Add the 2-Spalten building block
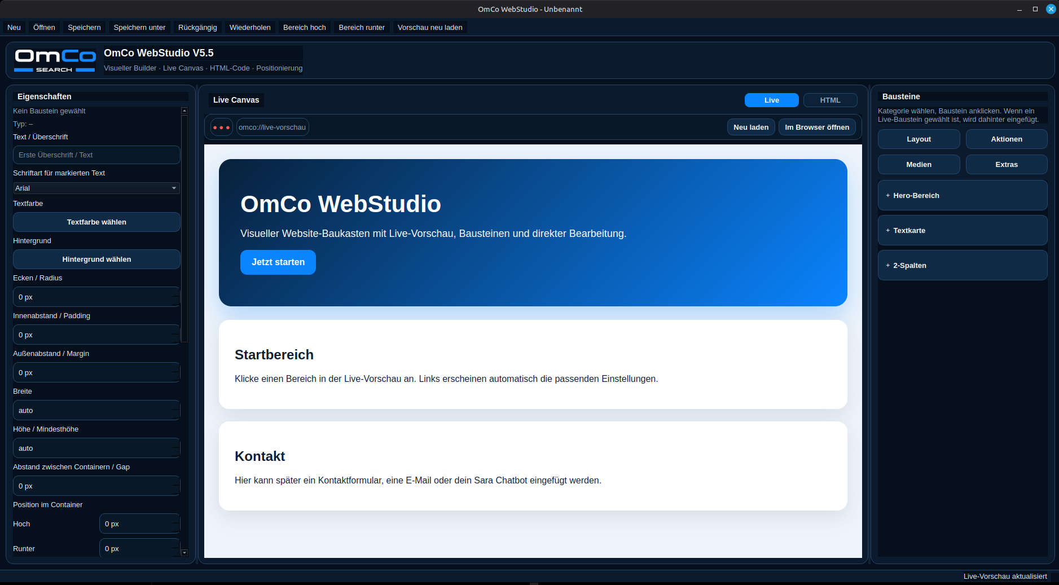This screenshot has width=1059, height=585. click(x=963, y=265)
